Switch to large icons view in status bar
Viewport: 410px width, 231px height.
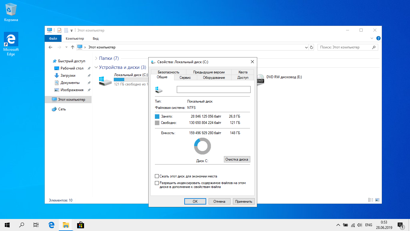tap(377, 200)
